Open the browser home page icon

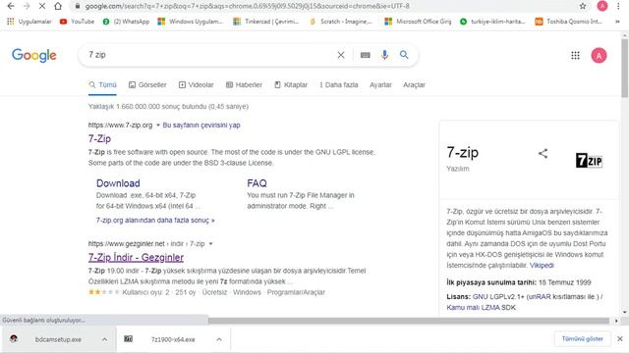58,6
